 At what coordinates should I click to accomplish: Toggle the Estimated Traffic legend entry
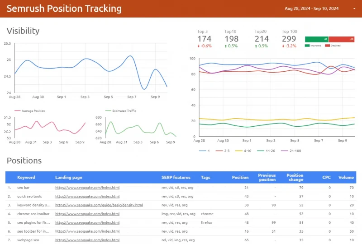click(x=120, y=110)
